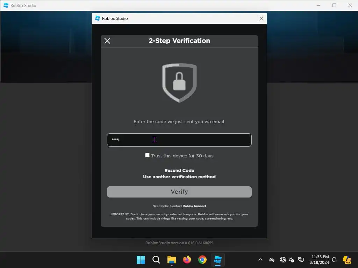The width and height of the screenshot is (358, 268).
Task: Open notifications via the bell icon
Action: (334, 260)
